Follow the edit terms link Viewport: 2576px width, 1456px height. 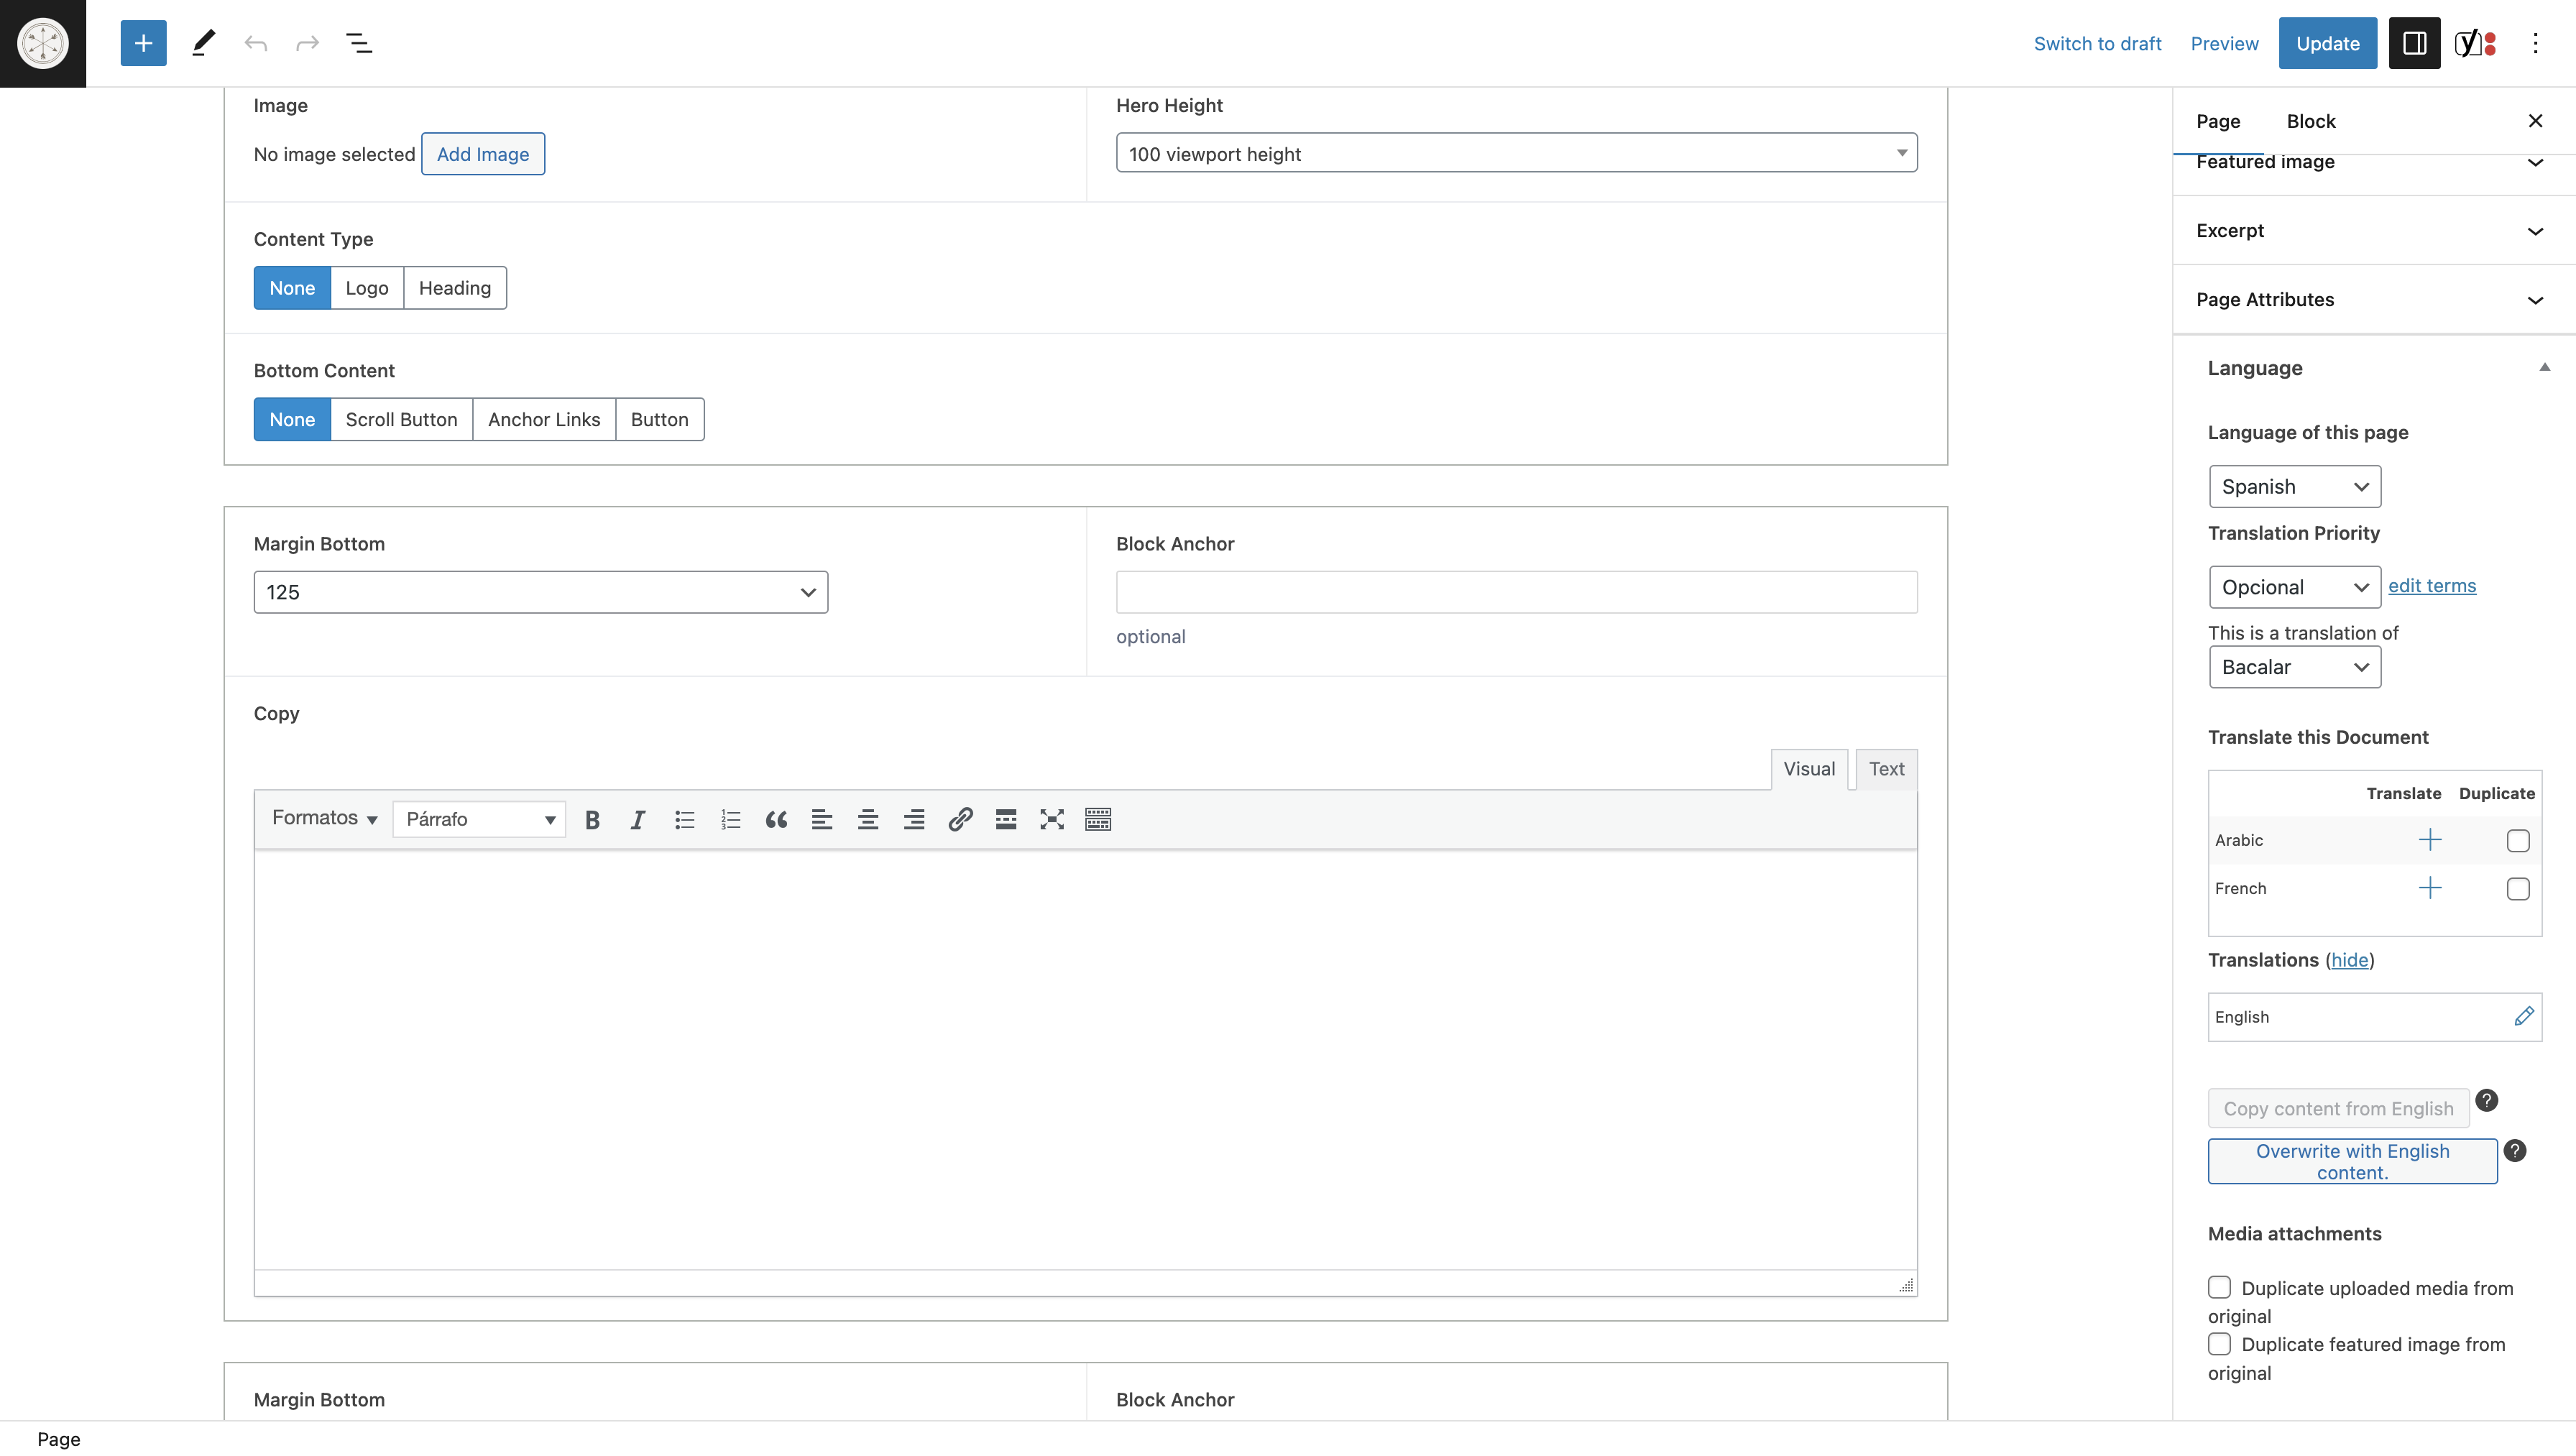coord(2432,586)
